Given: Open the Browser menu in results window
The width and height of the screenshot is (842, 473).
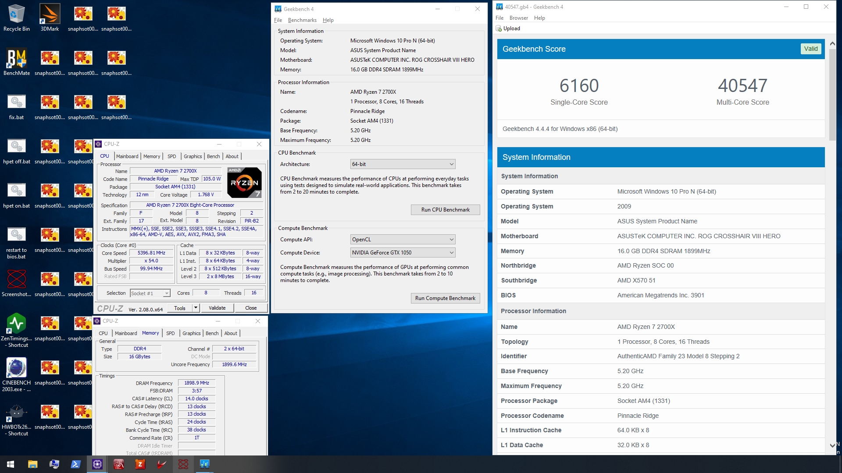Looking at the screenshot, I should click(x=519, y=18).
